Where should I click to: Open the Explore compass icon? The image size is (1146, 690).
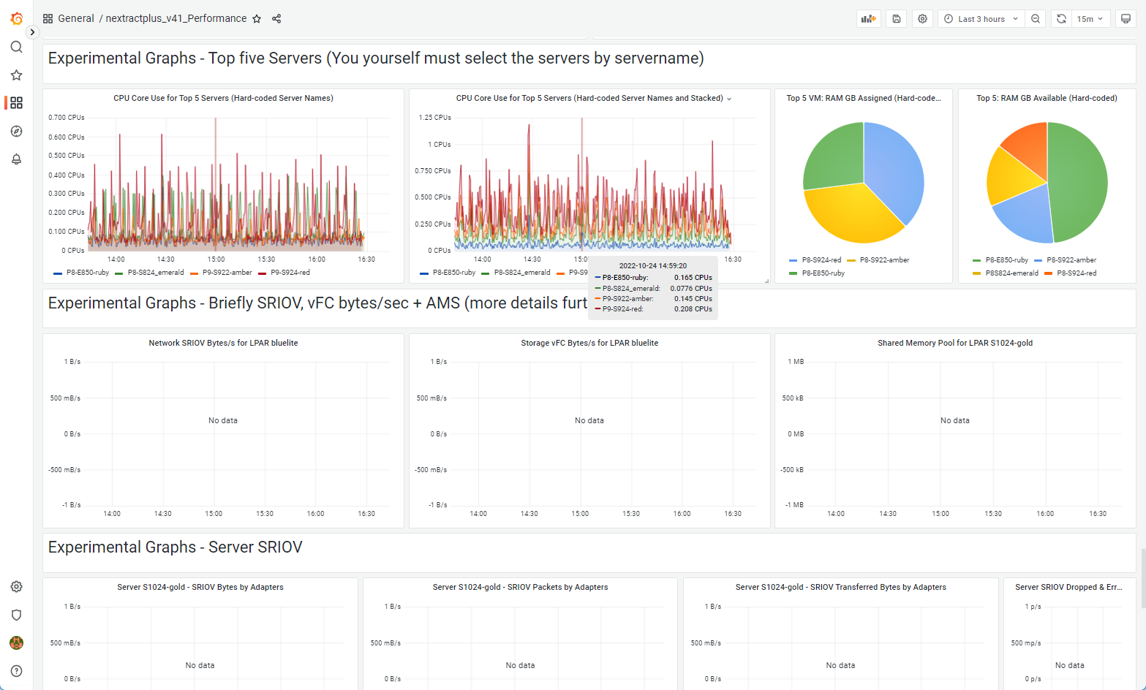tap(16, 132)
